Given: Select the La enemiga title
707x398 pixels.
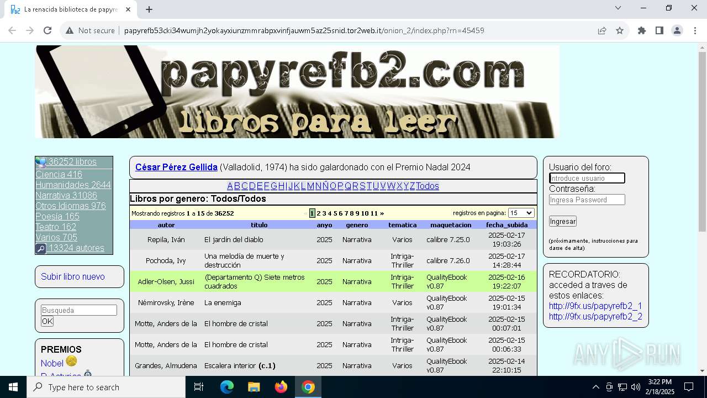Looking at the screenshot, I should tap(223, 303).
